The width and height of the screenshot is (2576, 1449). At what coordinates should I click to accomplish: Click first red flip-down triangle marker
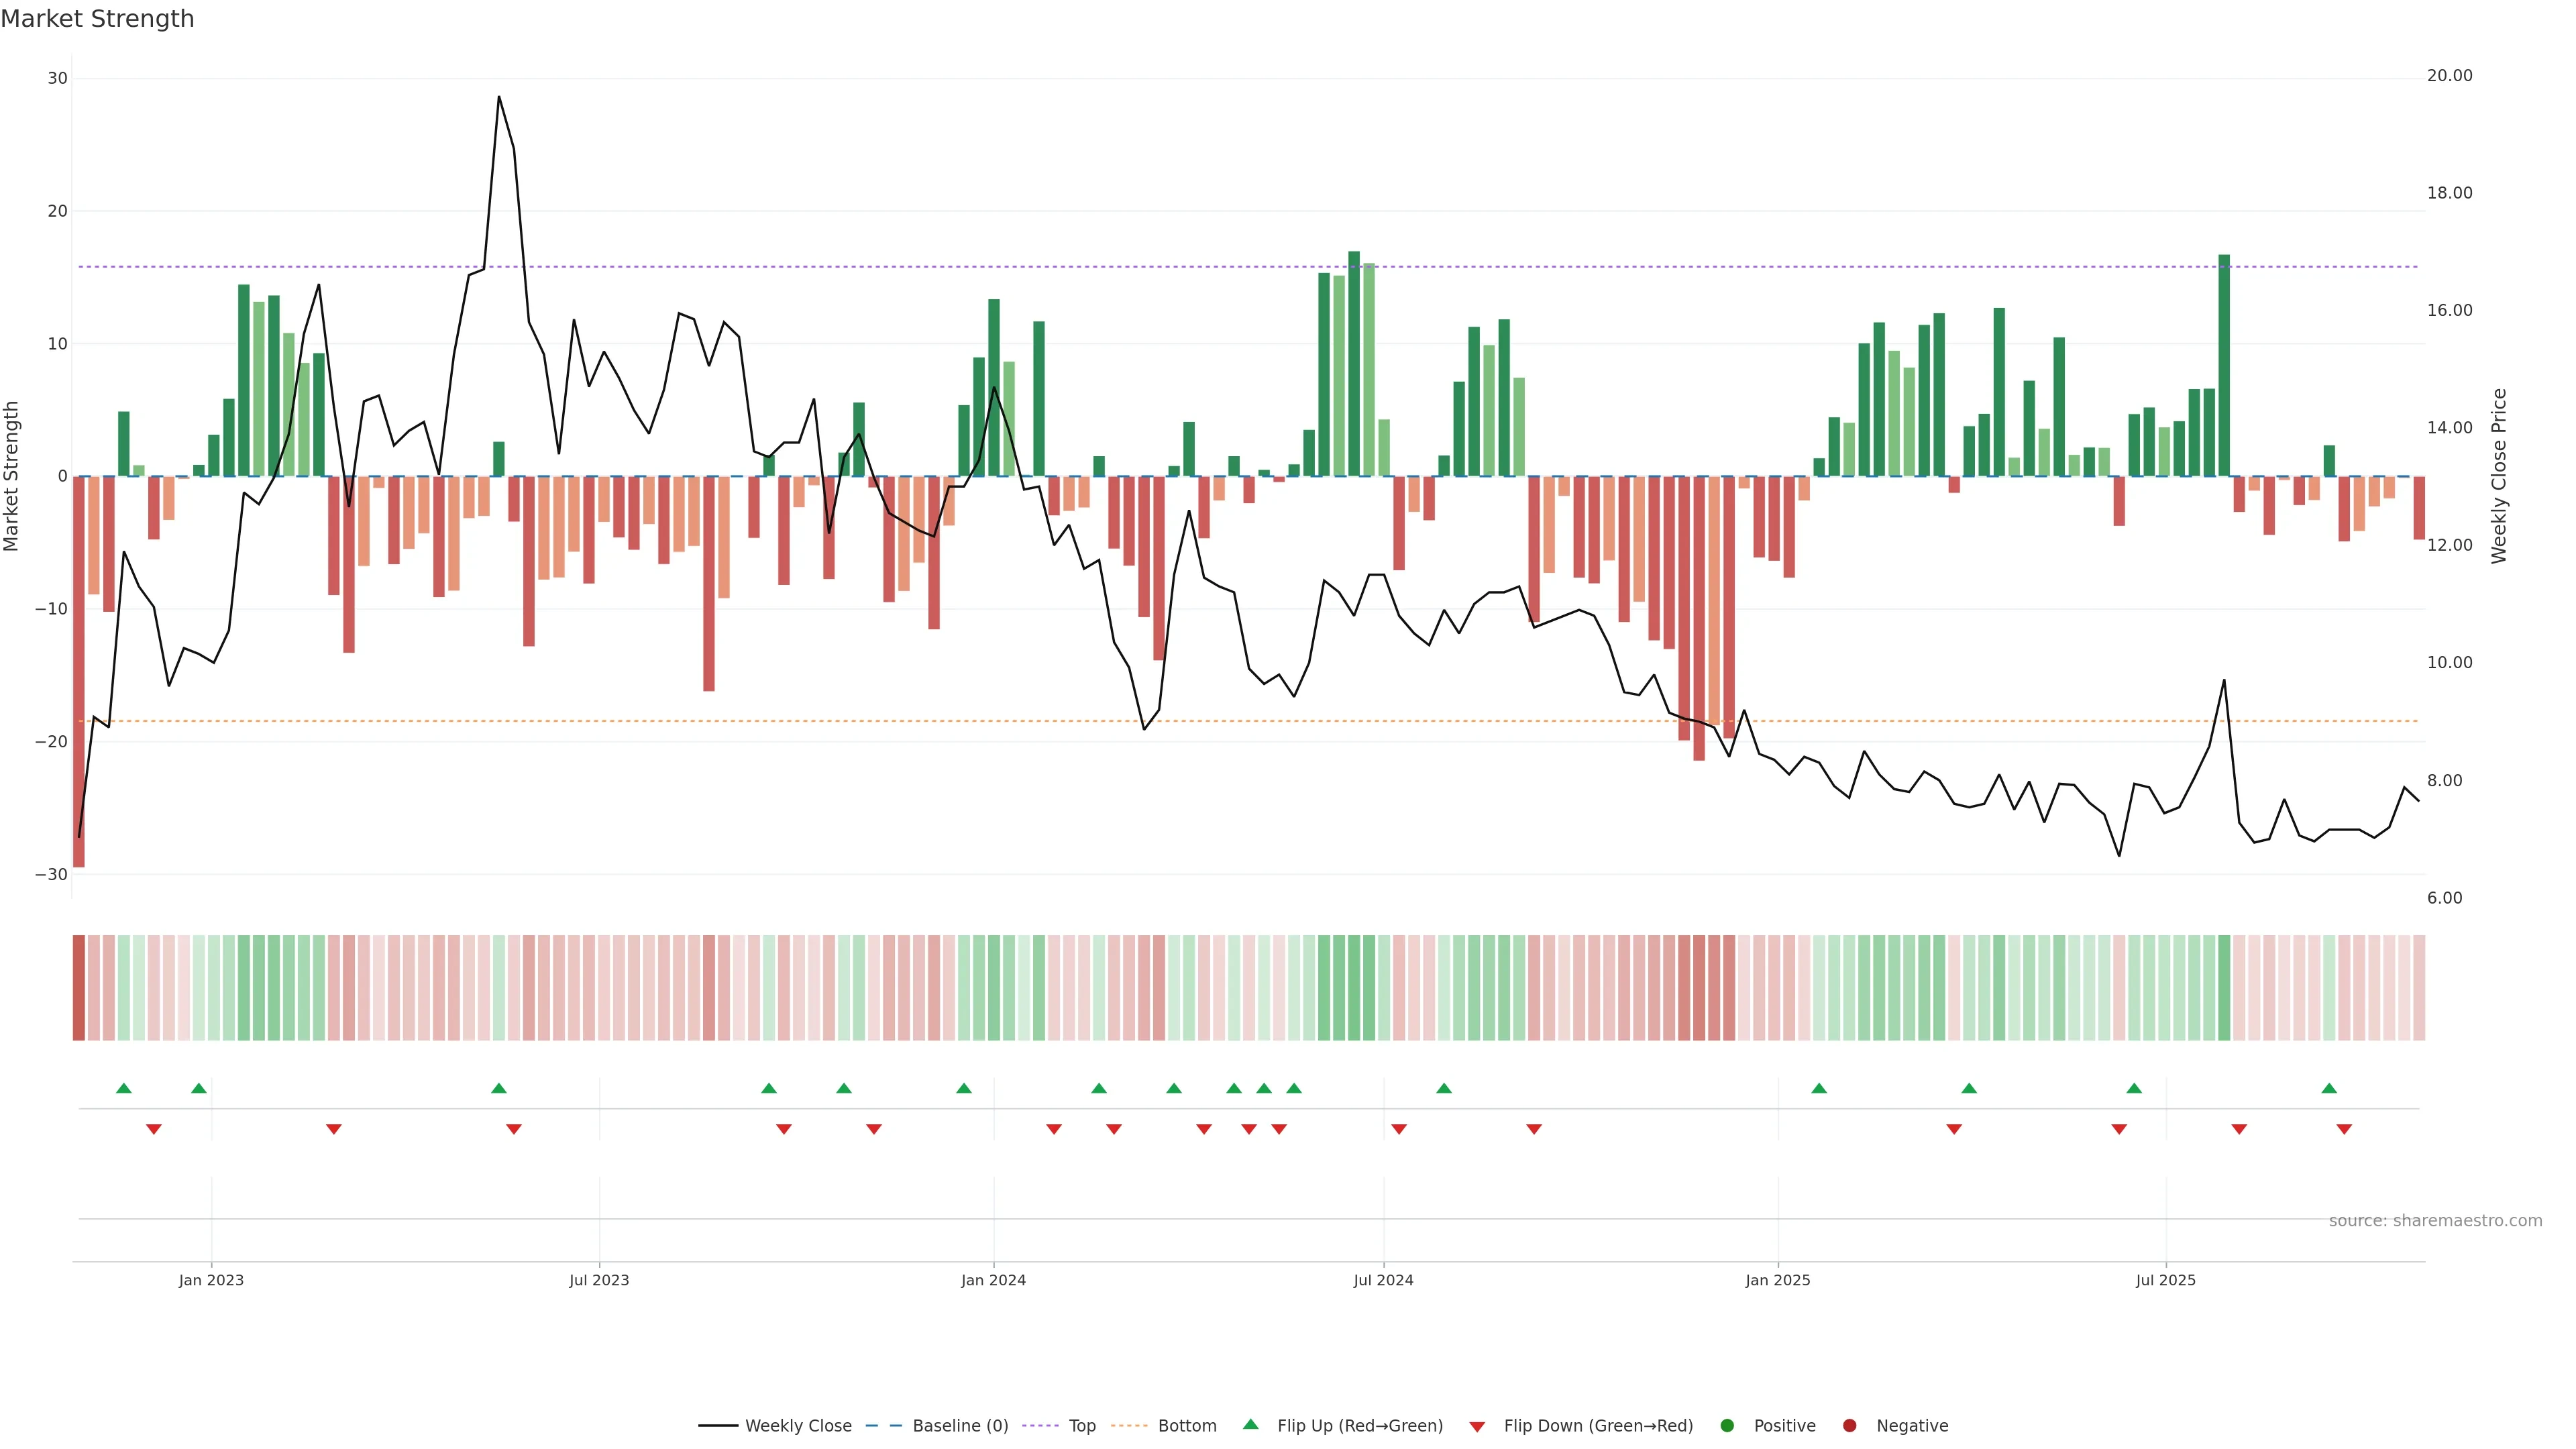coord(154,1129)
